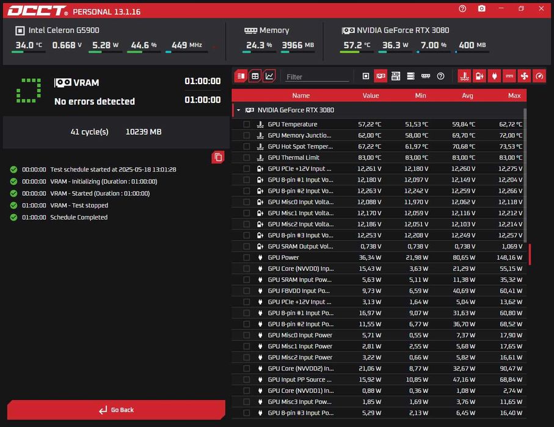Toggle voltage sensor type filter

click(x=479, y=76)
